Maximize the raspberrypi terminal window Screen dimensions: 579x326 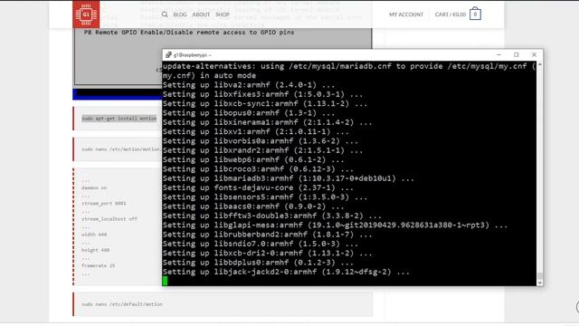tap(517, 54)
